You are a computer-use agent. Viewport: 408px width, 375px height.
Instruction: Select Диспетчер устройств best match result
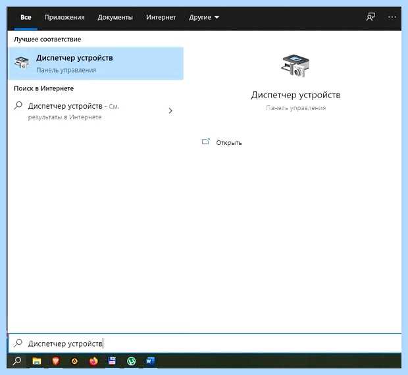(96, 63)
